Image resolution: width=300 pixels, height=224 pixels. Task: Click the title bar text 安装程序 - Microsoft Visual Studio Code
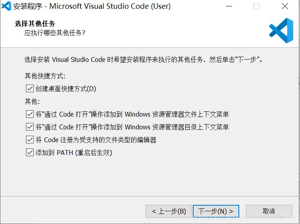click(x=92, y=6)
